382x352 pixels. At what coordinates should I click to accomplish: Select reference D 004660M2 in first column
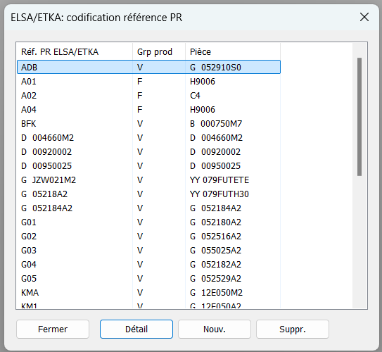click(47, 138)
